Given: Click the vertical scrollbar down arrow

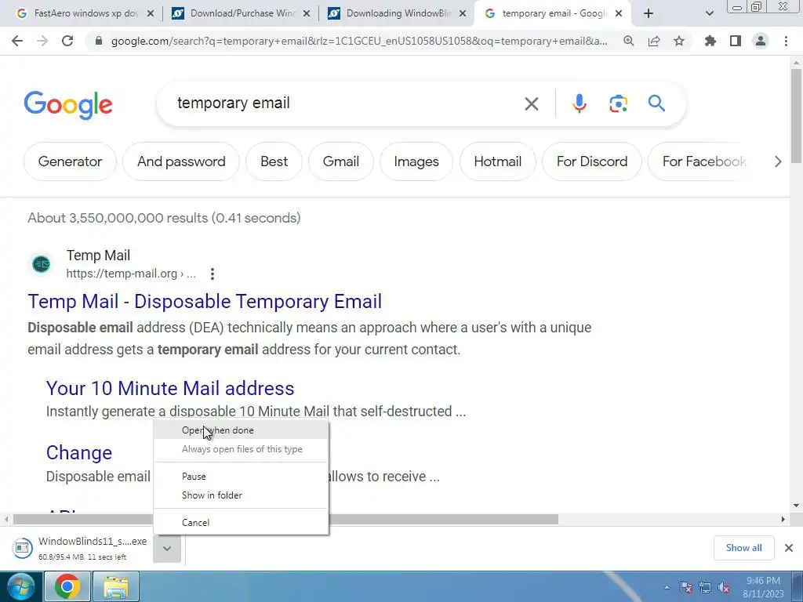Looking at the screenshot, I should (x=796, y=506).
